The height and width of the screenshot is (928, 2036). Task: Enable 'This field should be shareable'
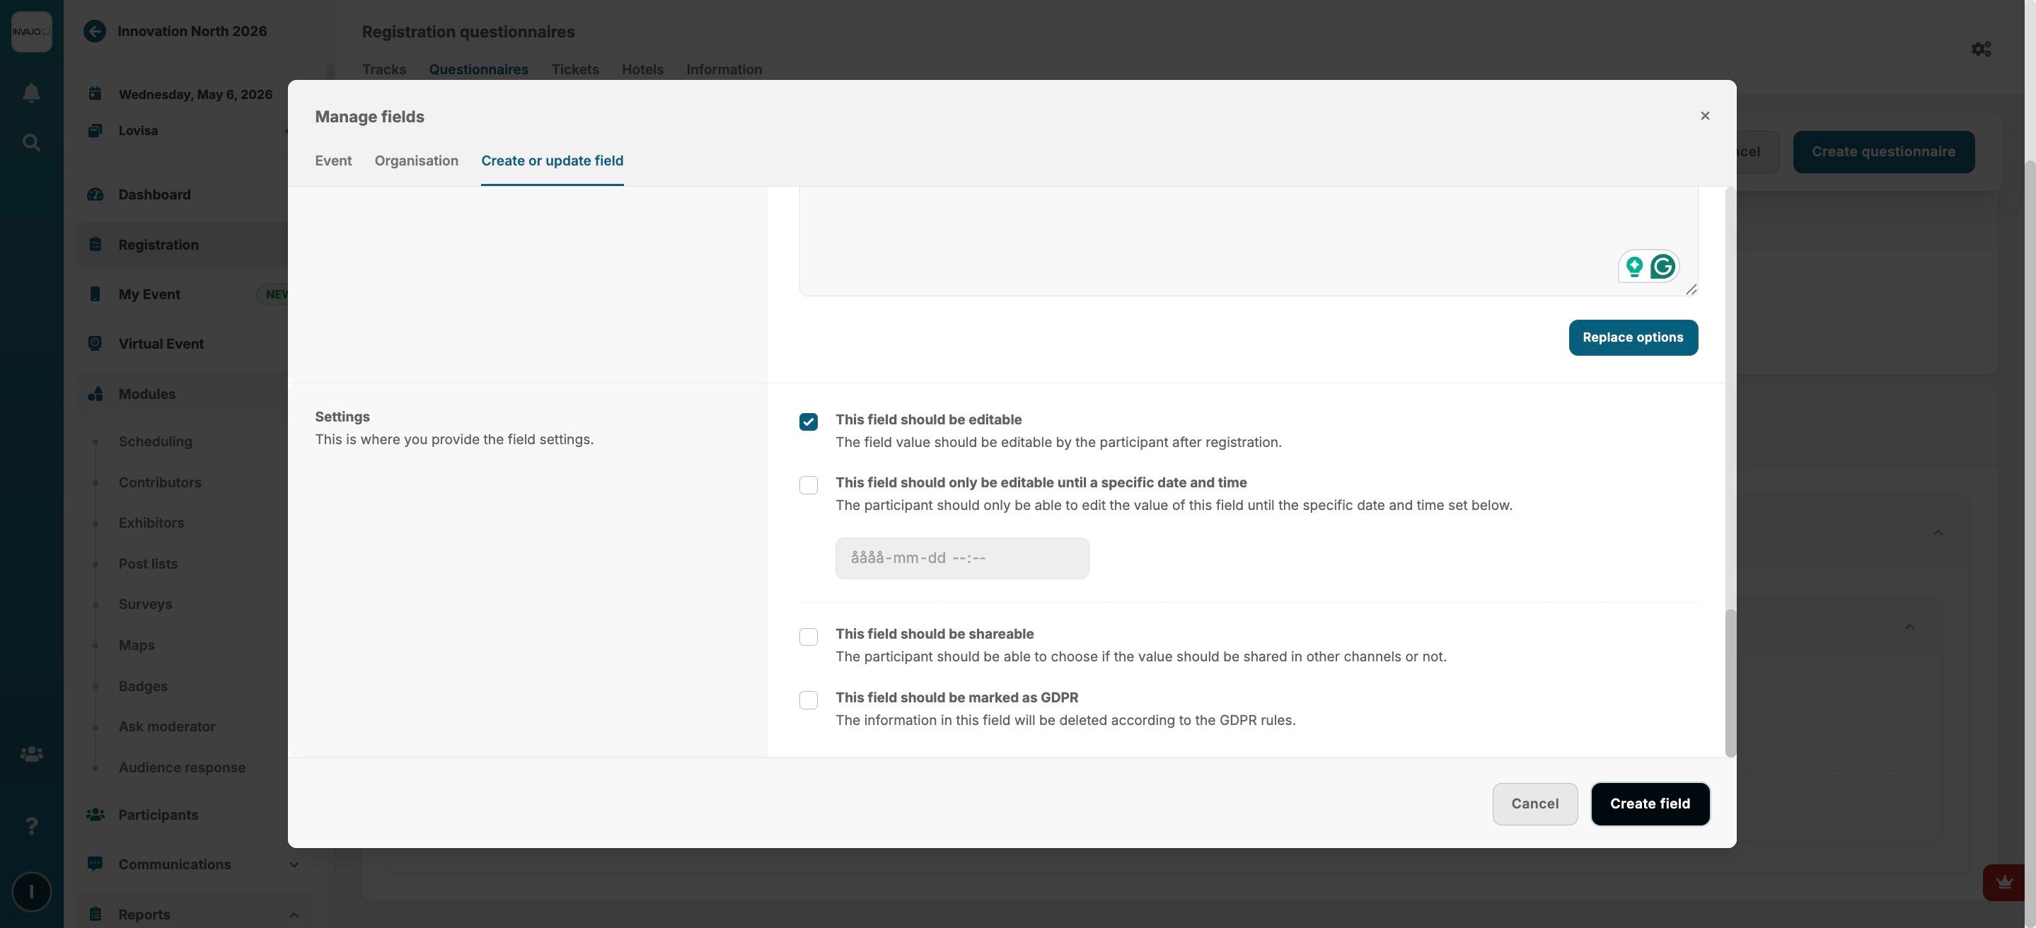pyautogui.click(x=808, y=637)
